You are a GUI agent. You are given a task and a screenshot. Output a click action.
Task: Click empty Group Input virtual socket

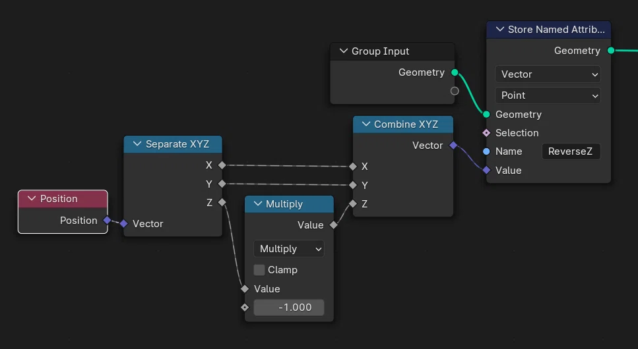pos(455,91)
